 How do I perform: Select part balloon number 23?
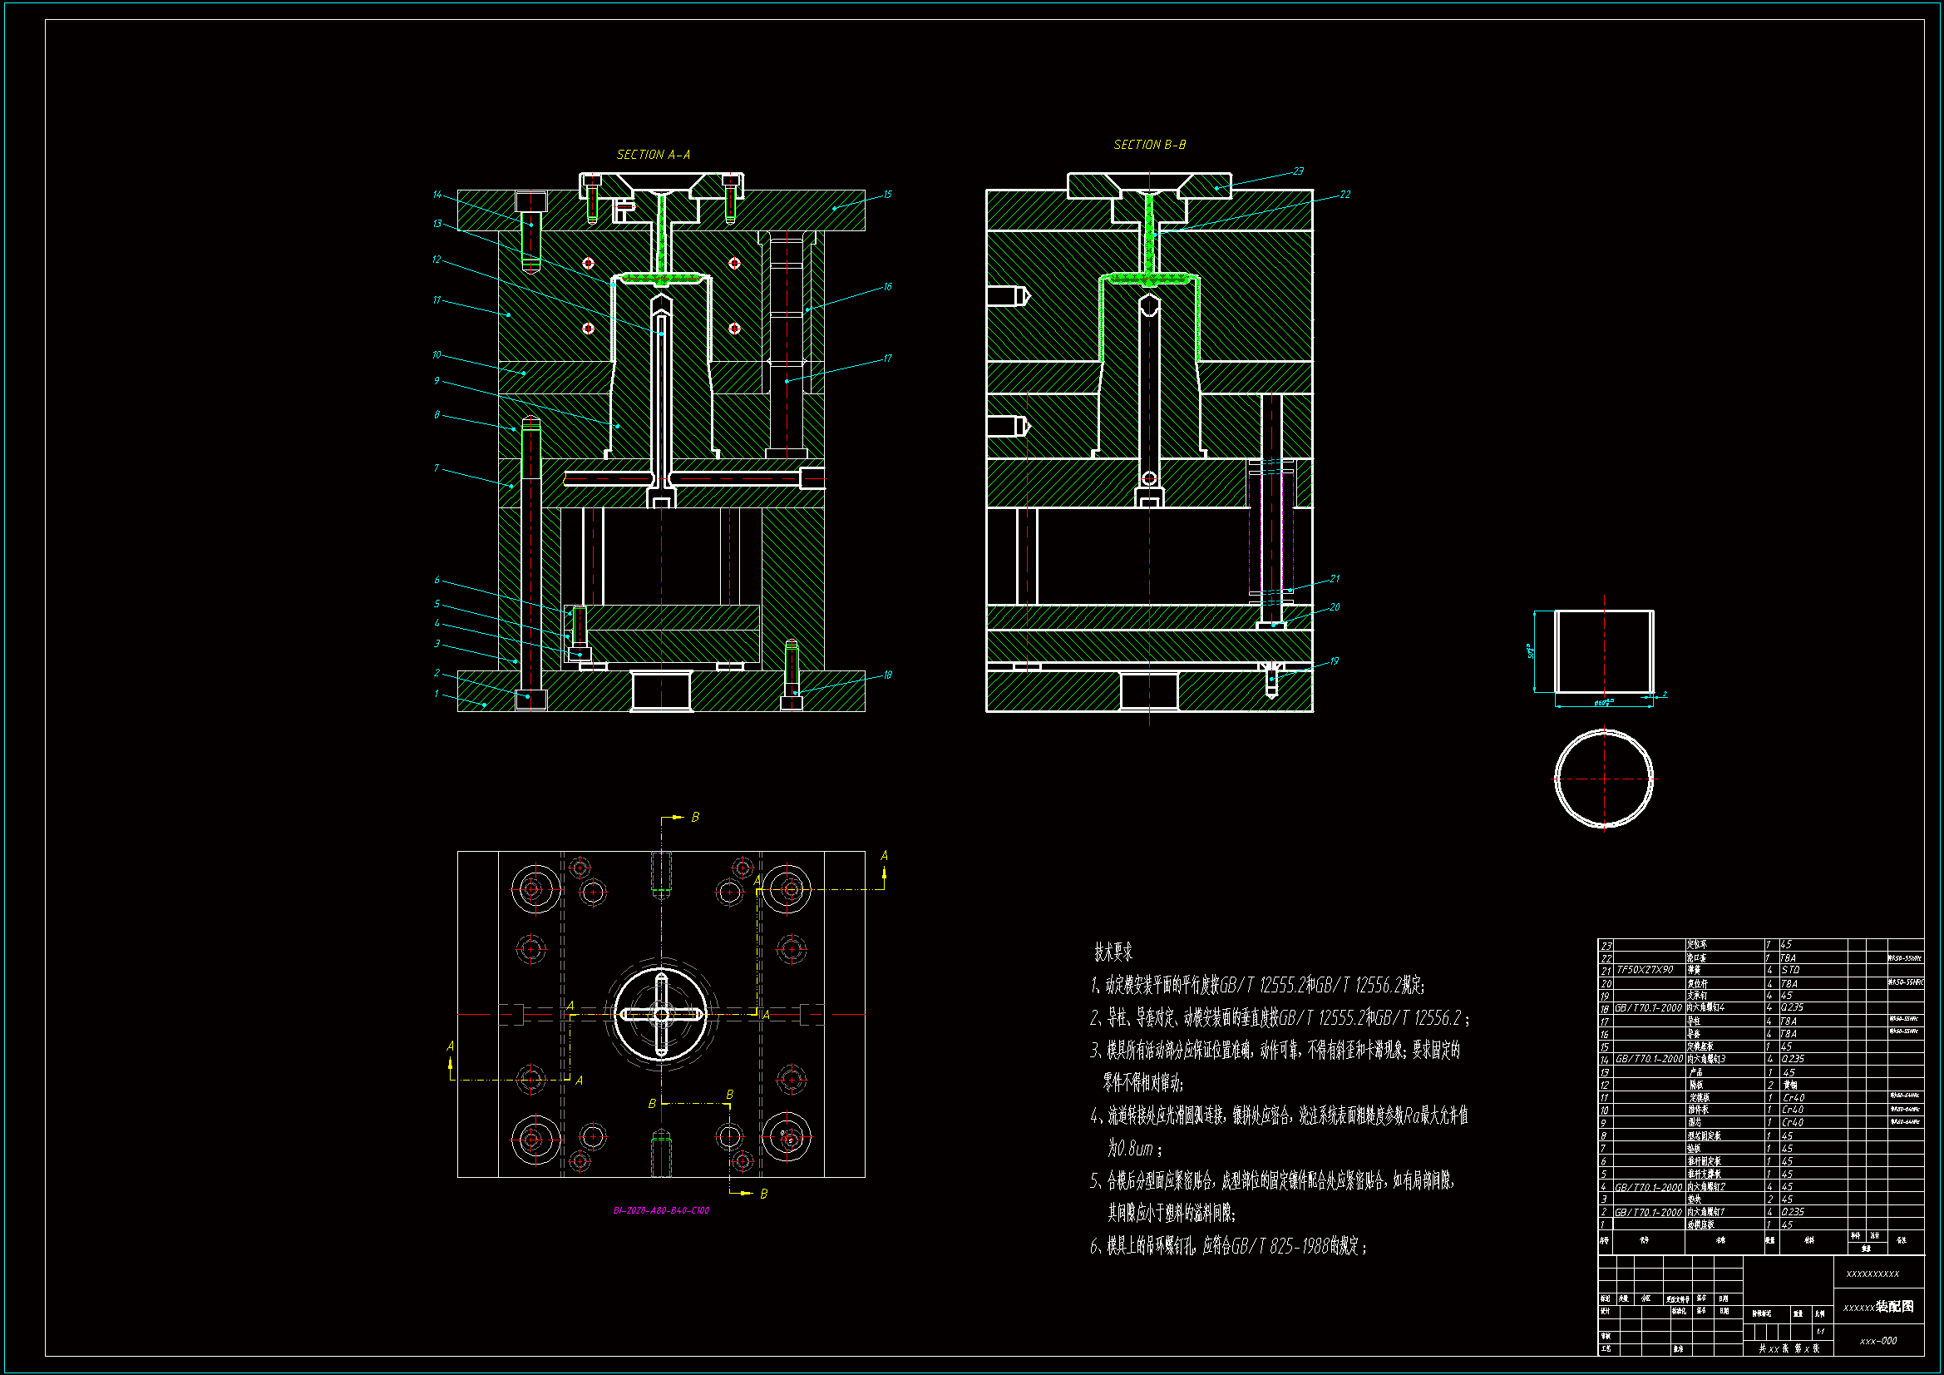pyautogui.click(x=1298, y=171)
